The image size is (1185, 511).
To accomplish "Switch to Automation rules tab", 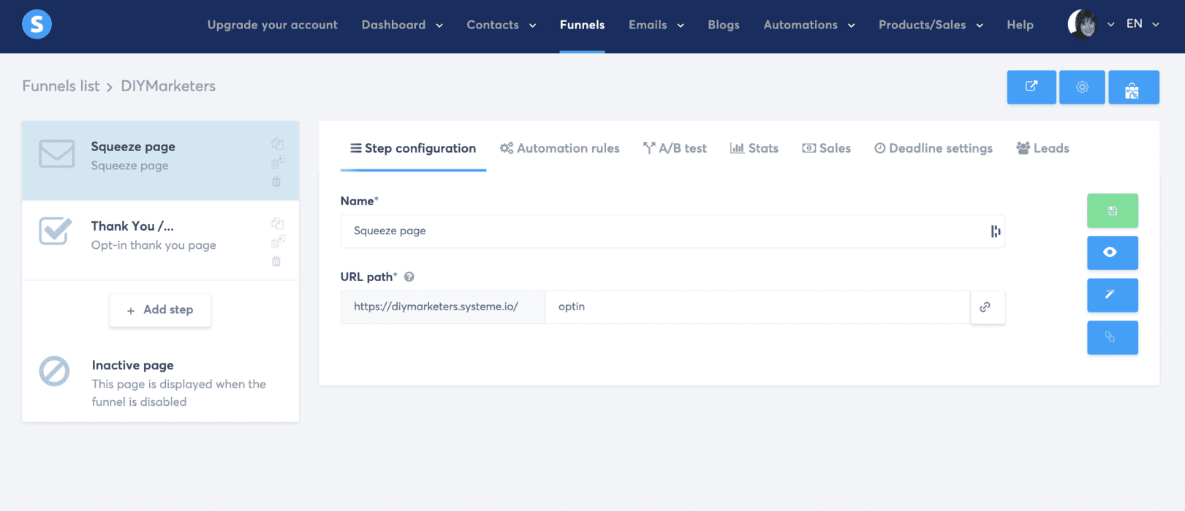I will pyautogui.click(x=559, y=148).
